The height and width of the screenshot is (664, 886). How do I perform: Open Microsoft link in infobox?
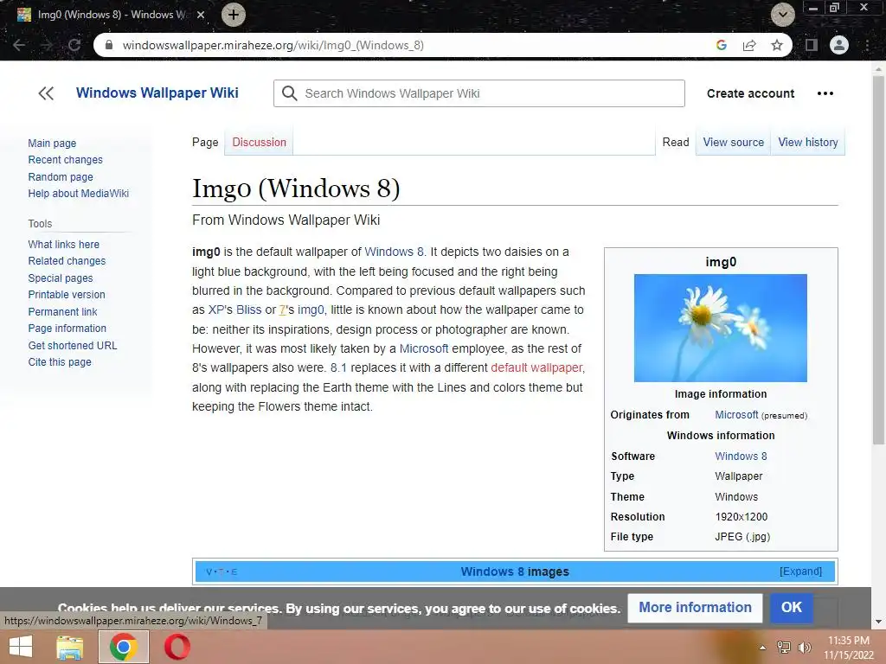[736, 414]
